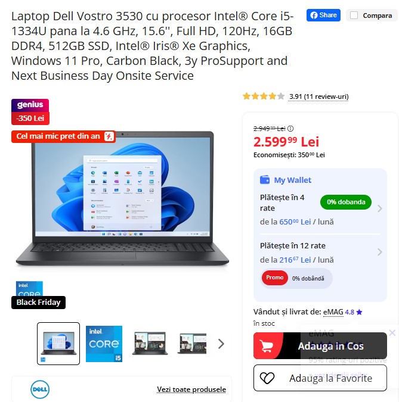399x402 pixels.
Task: Open the 11 review-uri rating link
Action: tap(318, 96)
